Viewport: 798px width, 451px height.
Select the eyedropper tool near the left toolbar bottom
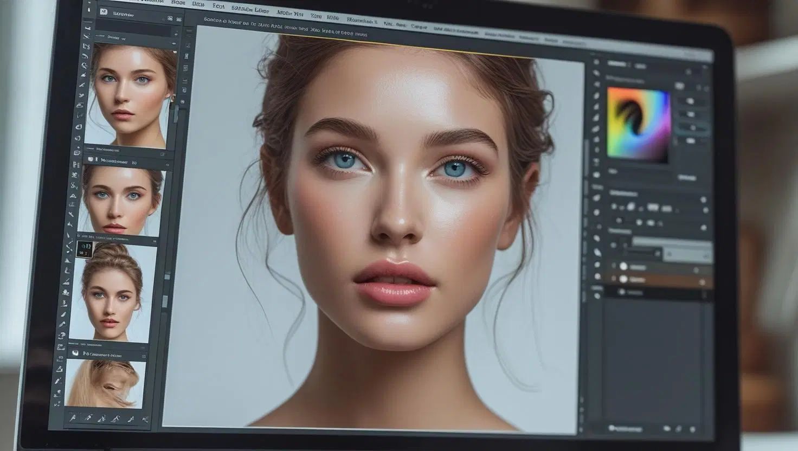pyautogui.click(x=57, y=381)
